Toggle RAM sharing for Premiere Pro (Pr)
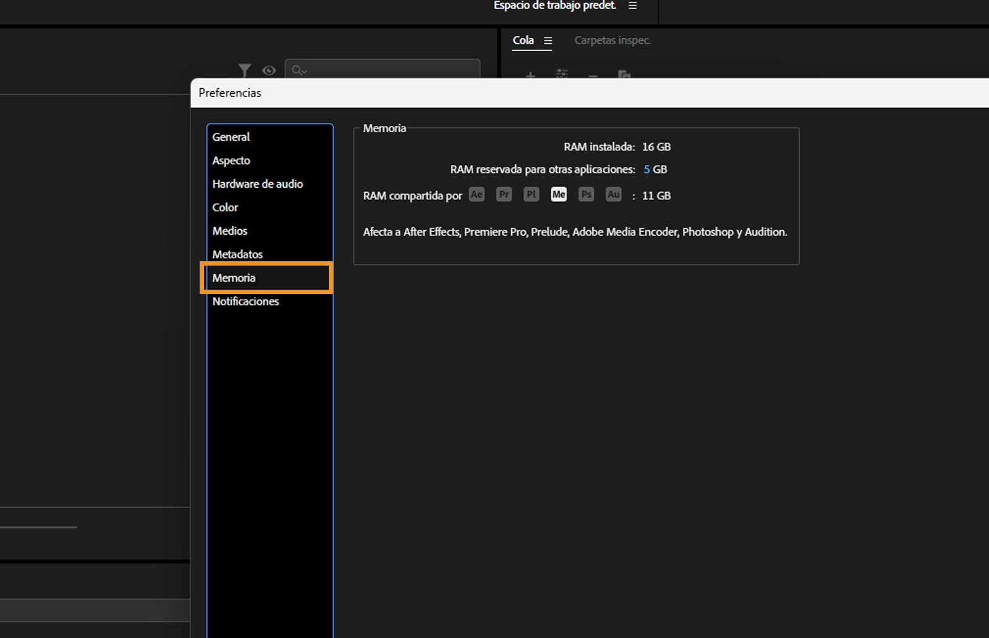Screen dimensions: 989x638 pos(504,194)
